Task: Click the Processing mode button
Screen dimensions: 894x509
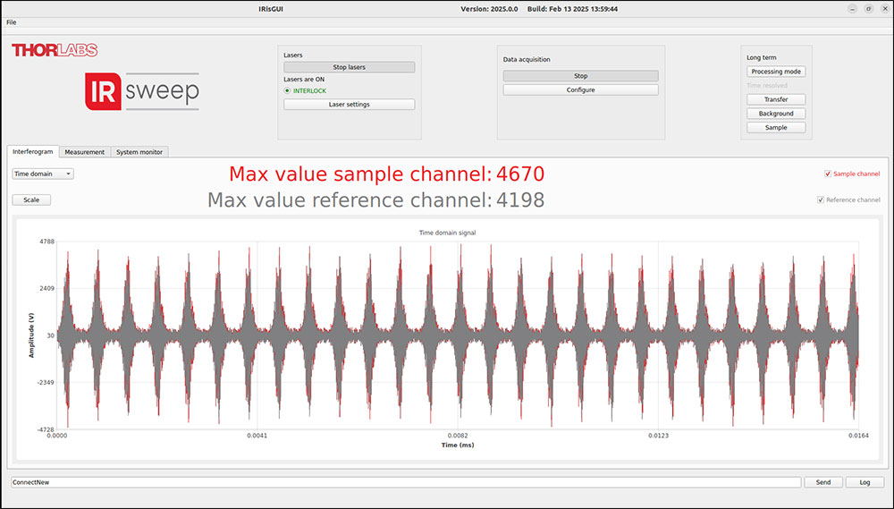Action: tap(776, 72)
